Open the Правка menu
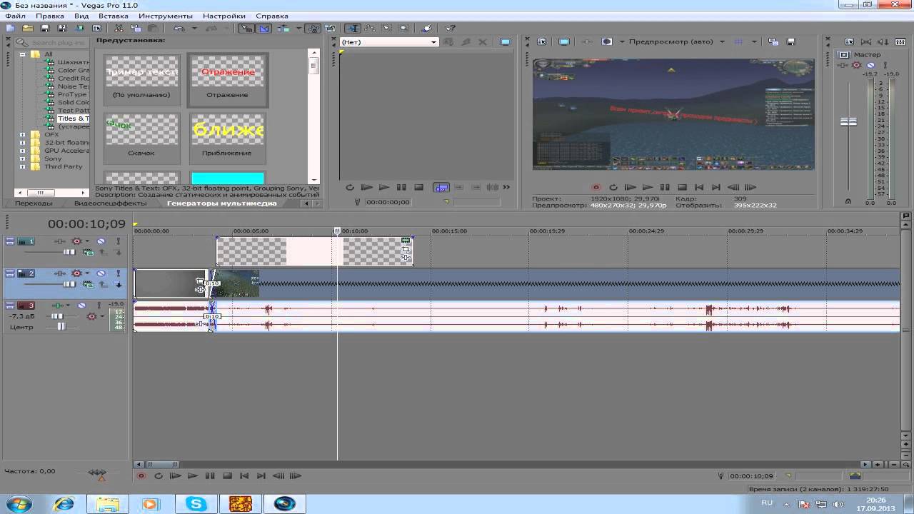Viewport: 914px width, 514px height. pyautogui.click(x=50, y=16)
